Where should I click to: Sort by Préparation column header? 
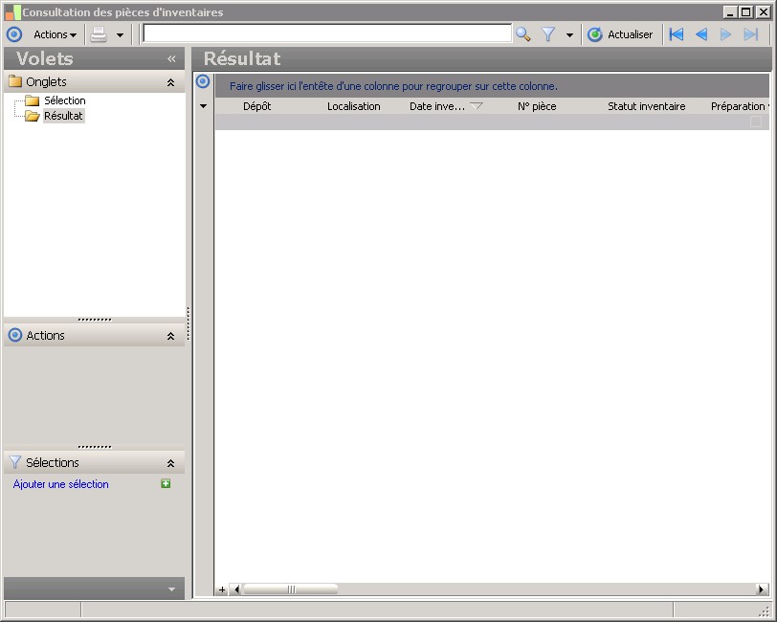[738, 106]
